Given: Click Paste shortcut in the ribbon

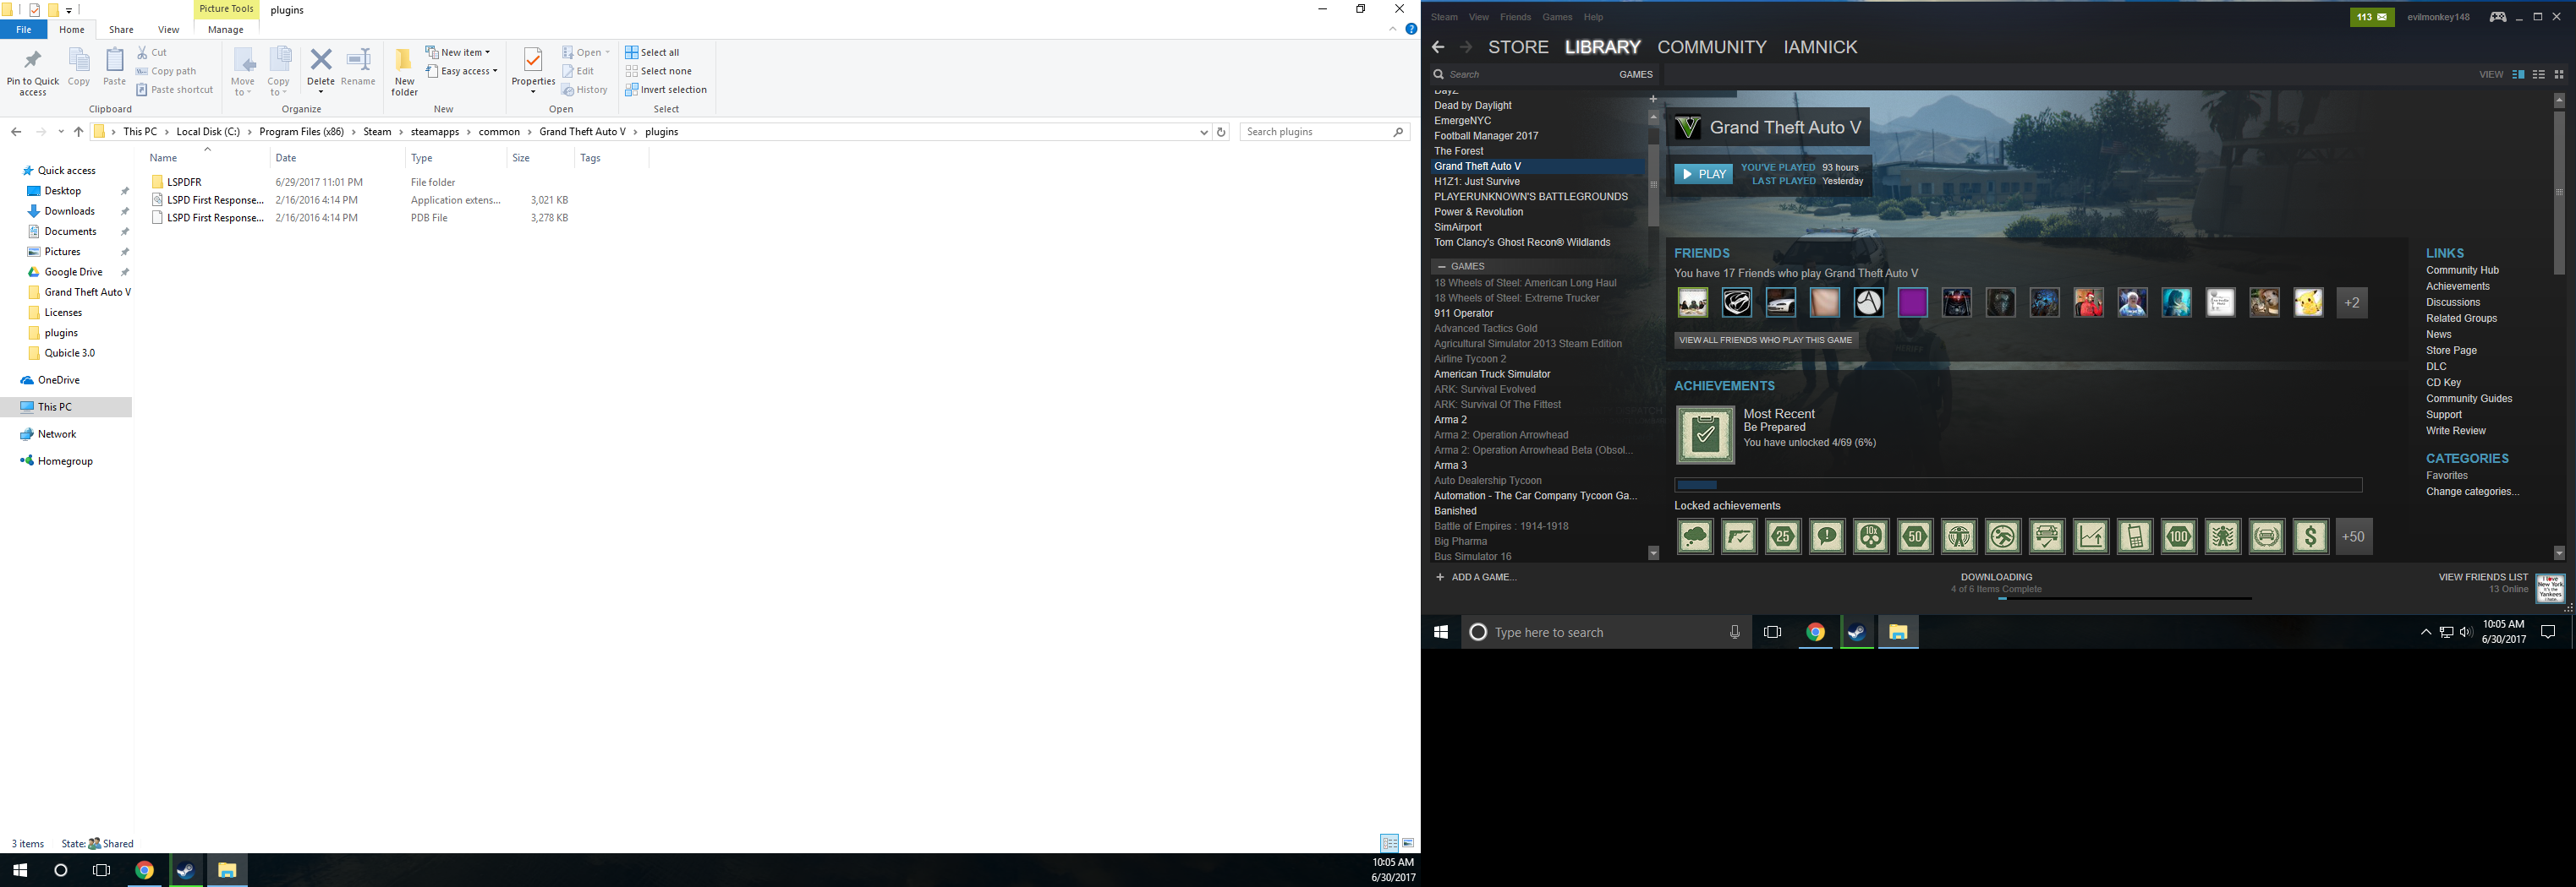Looking at the screenshot, I should tap(175, 90).
